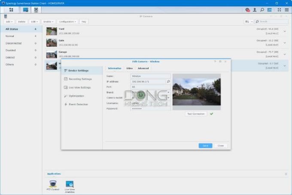
Task: Click the camera Search field
Action: 271,22
